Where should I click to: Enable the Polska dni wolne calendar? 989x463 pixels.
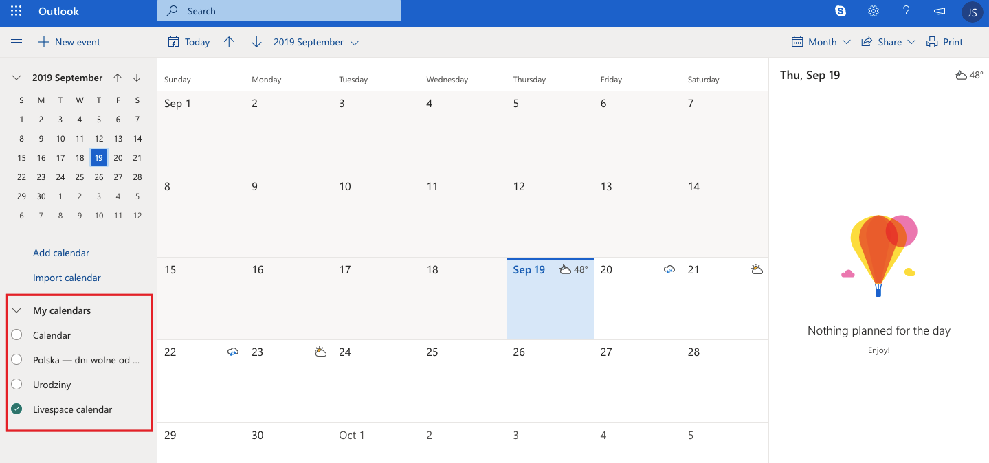pos(16,360)
